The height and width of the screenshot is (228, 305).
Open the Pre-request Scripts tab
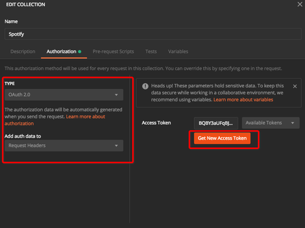(x=113, y=52)
